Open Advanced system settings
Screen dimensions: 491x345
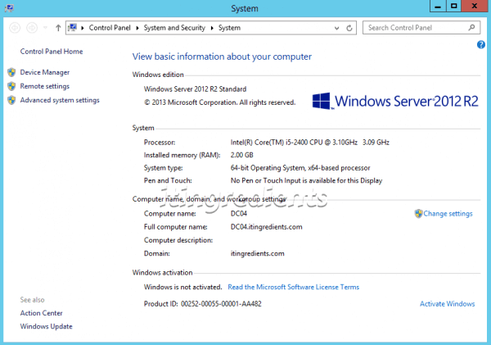pos(60,100)
